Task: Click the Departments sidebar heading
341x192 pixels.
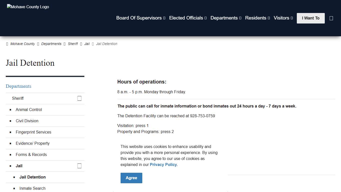Action: point(18,86)
